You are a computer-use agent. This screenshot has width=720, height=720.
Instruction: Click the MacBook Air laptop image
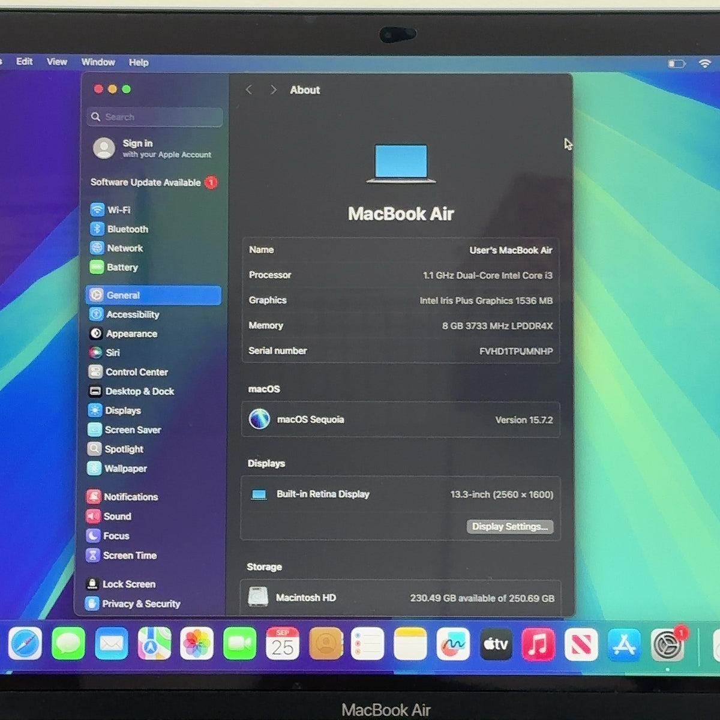(401, 163)
